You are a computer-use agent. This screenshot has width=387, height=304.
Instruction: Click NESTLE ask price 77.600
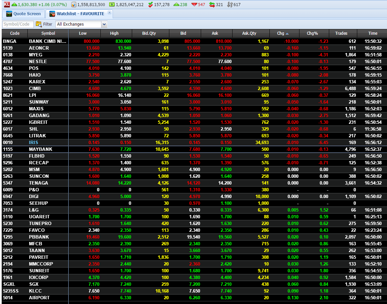point(225,61)
